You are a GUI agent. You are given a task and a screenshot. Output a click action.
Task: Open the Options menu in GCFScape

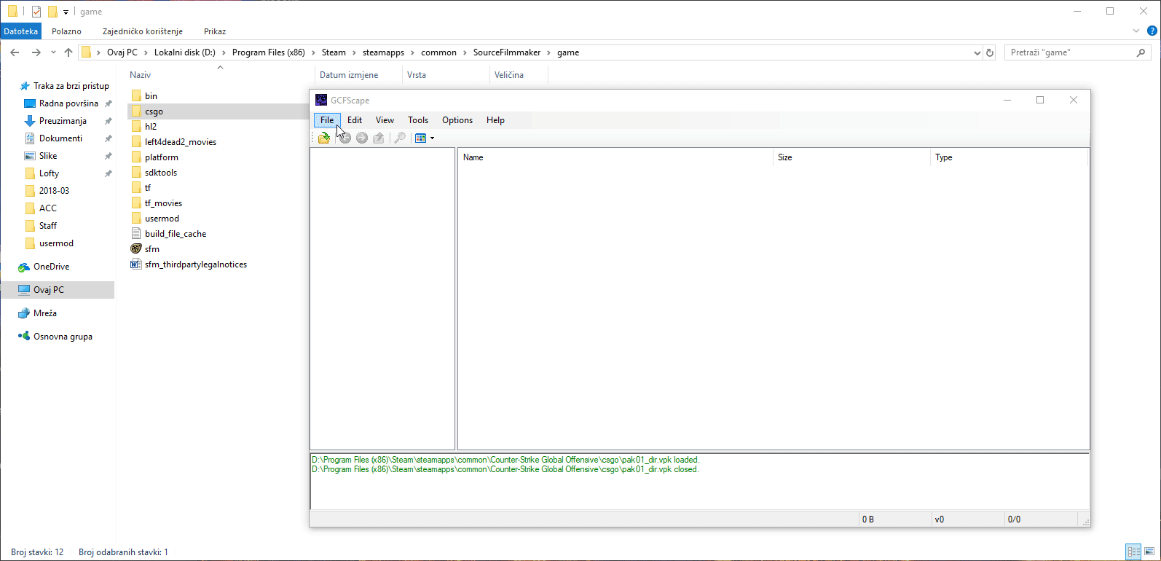click(x=457, y=120)
